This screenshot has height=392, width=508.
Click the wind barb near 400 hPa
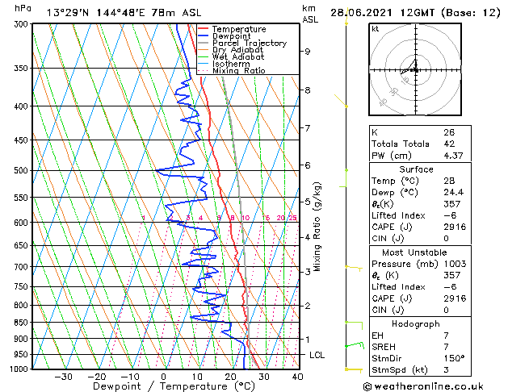click(341, 101)
